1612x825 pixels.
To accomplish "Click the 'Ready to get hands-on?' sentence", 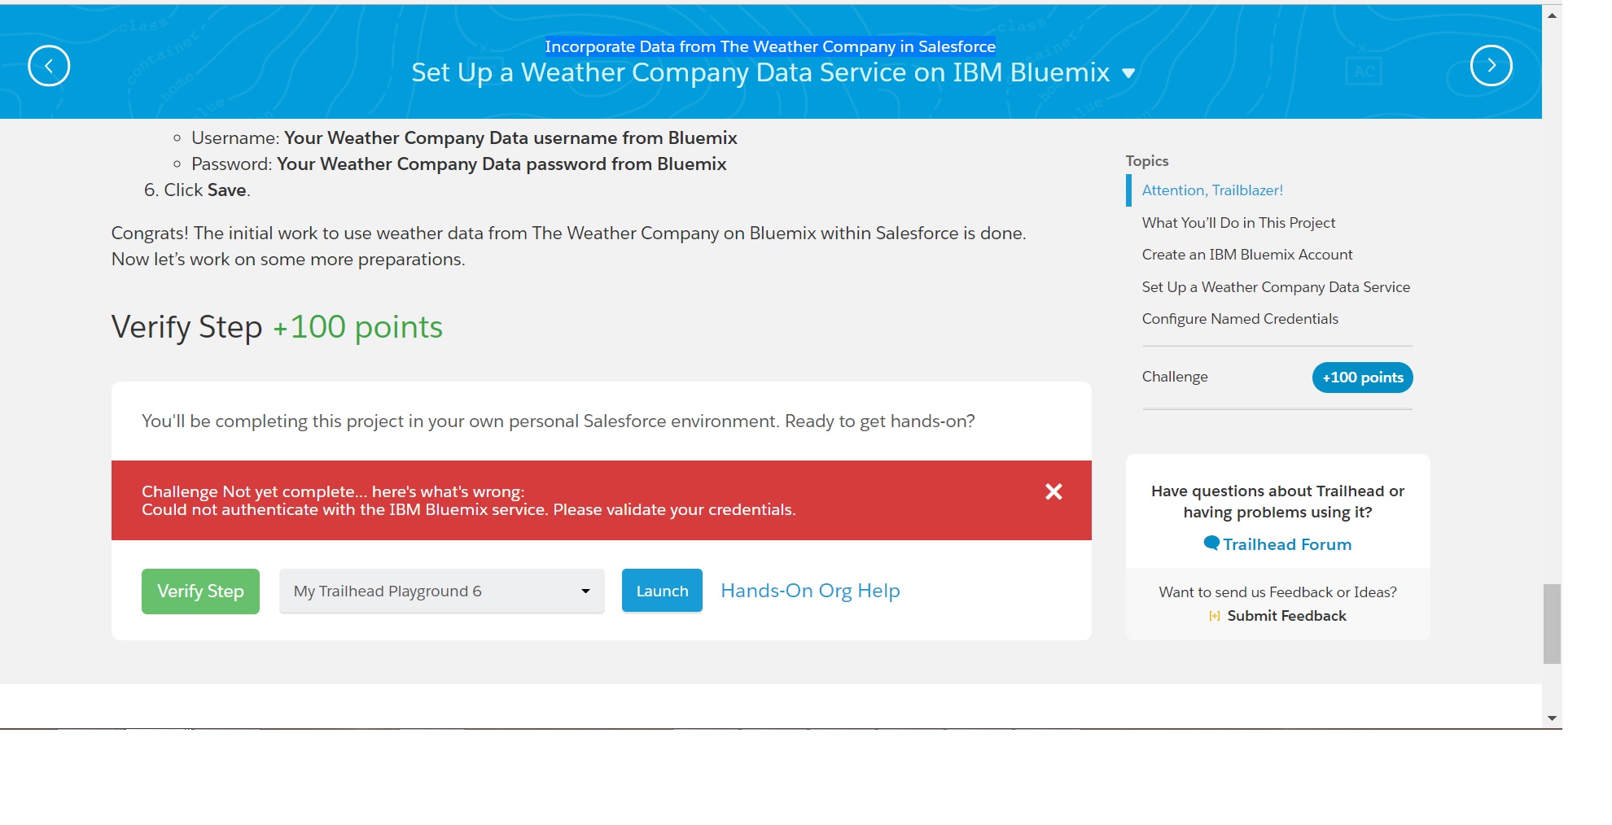I will click(880, 421).
